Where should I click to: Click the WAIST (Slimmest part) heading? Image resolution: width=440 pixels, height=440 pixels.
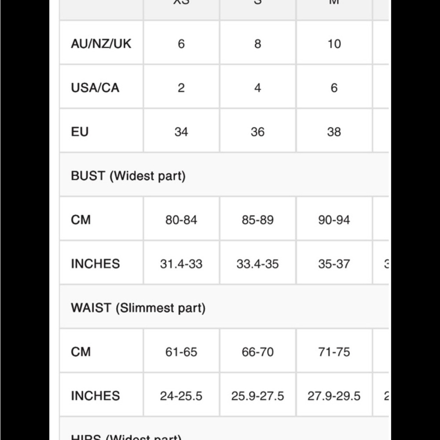[138, 308]
